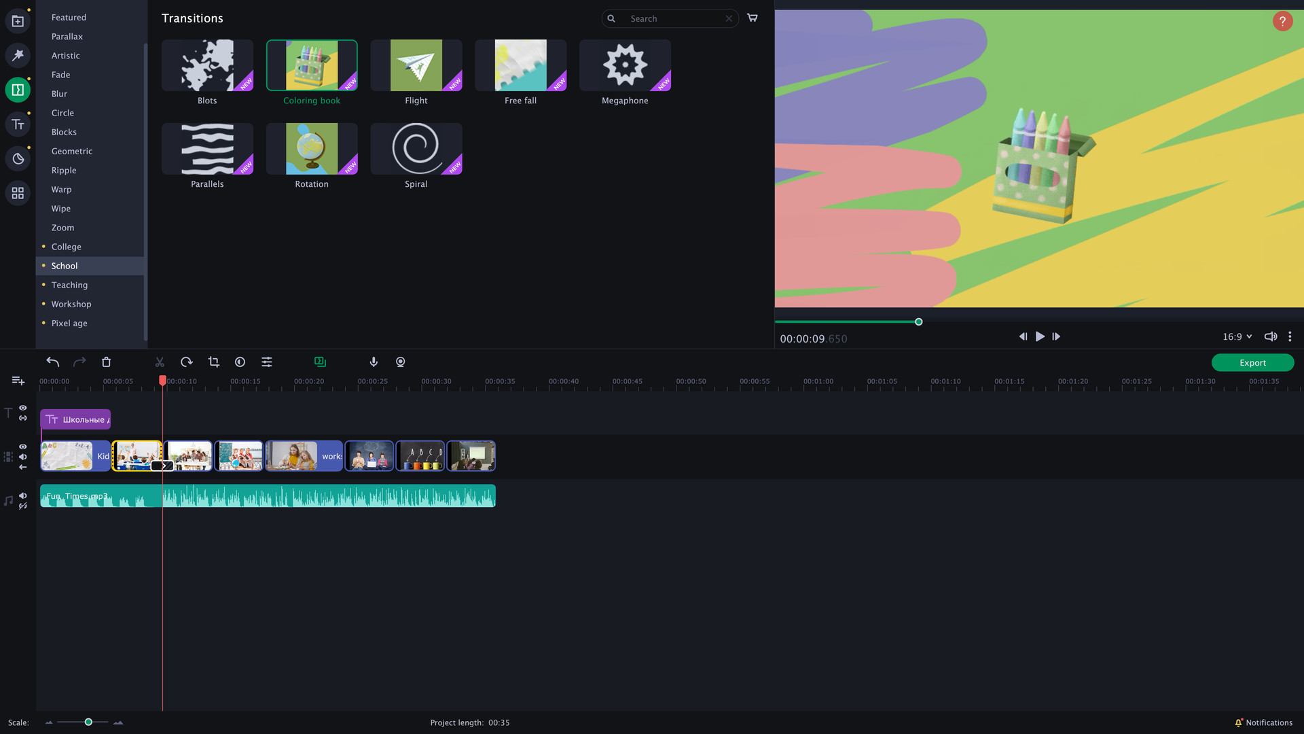The image size is (1304, 734).
Task: Select the Featured transitions category
Action: coord(68,17)
